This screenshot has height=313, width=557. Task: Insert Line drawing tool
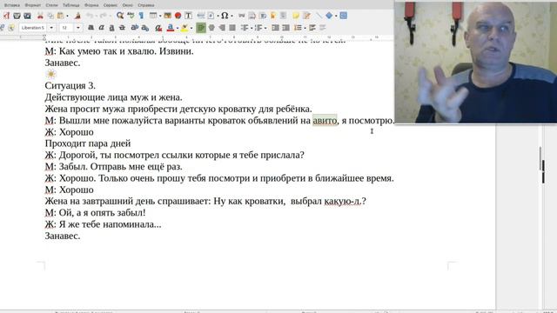tap(319, 16)
